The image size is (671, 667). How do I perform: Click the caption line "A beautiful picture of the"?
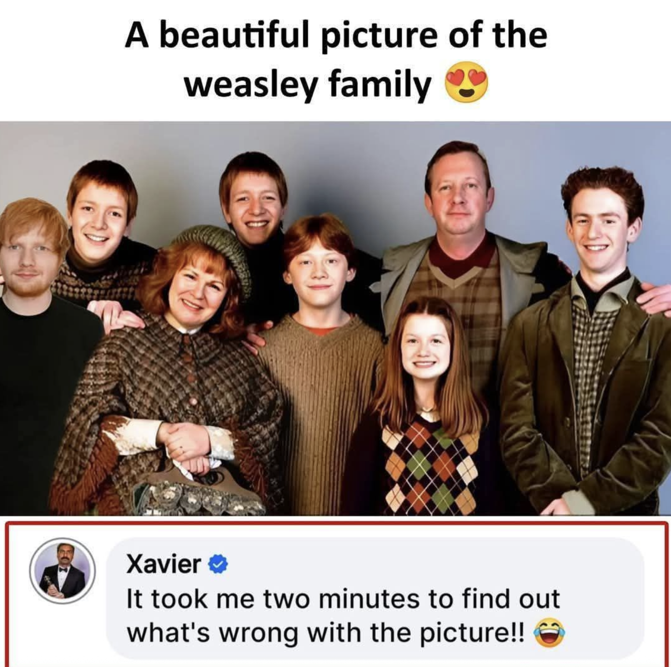[336, 36]
